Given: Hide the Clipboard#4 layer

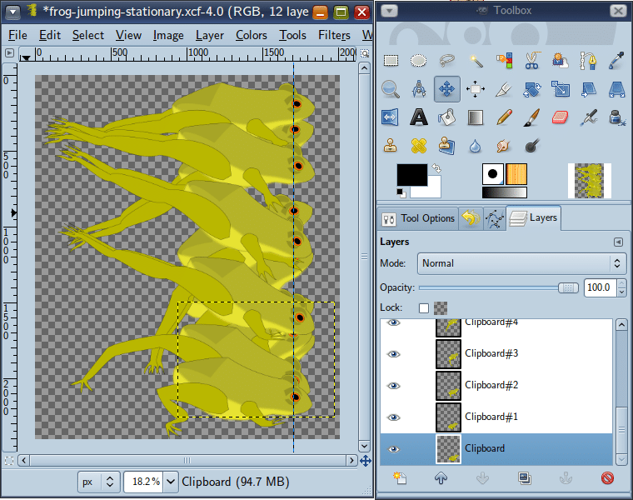Looking at the screenshot, I should coord(394,322).
